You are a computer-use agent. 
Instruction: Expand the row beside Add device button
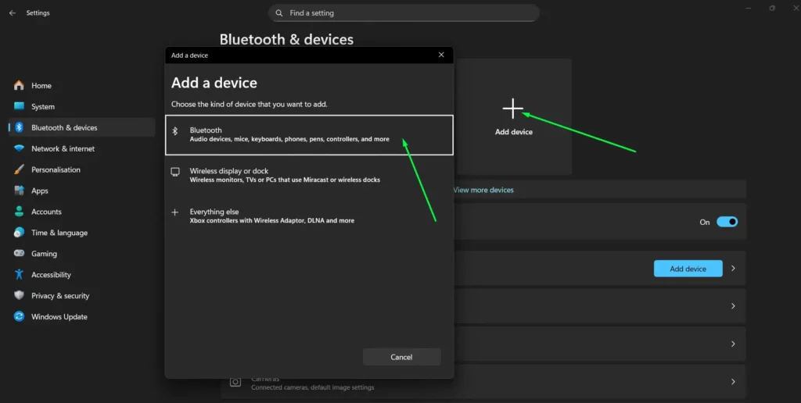coord(733,269)
